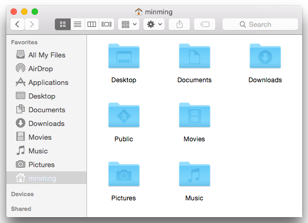Click the home icon in title bar

(x=139, y=12)
